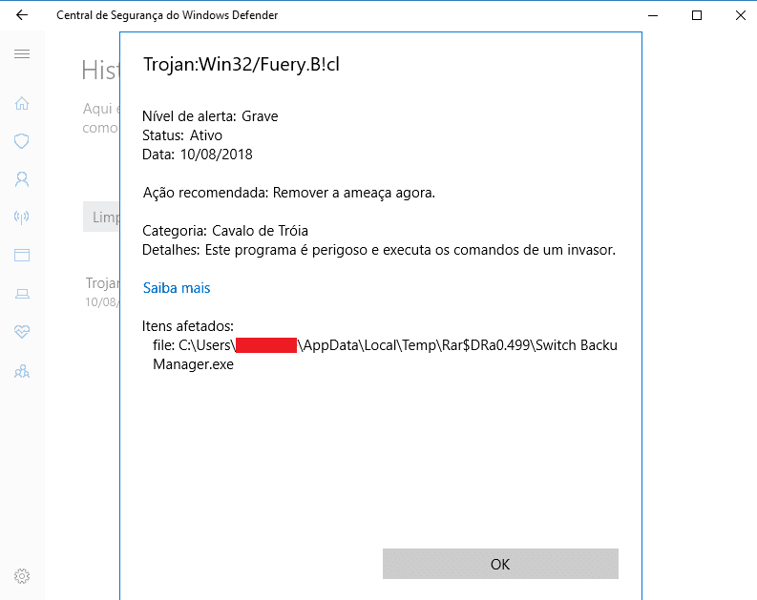Open App & browser control icon

[x=22, y=255]
